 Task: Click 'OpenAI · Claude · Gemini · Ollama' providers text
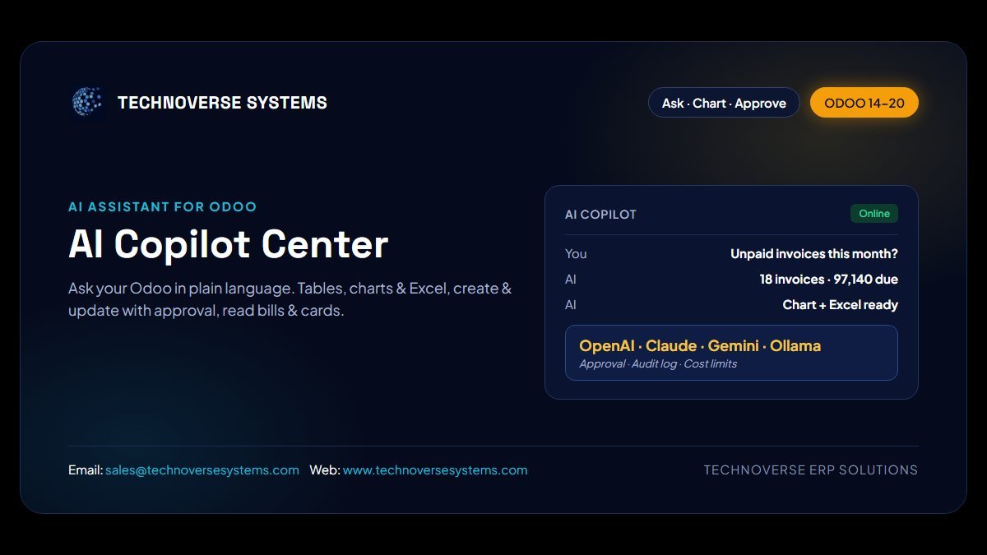[x=700, y=345]
